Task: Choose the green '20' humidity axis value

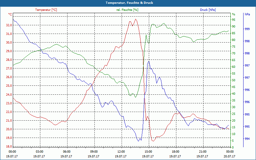Action: [234, 121]
